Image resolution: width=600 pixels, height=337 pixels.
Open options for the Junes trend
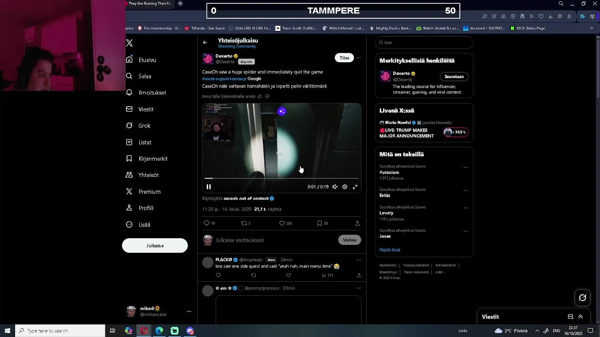coord(465,231)
